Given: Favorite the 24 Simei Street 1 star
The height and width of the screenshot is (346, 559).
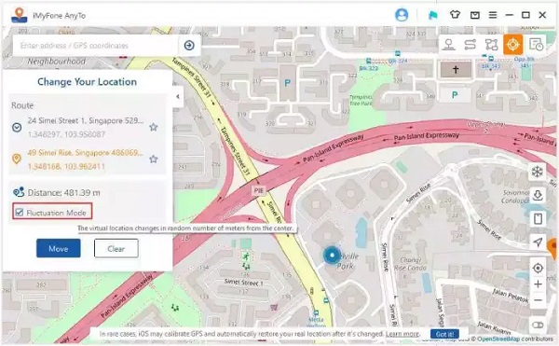Looking at the screenshot, I should 154,127.
